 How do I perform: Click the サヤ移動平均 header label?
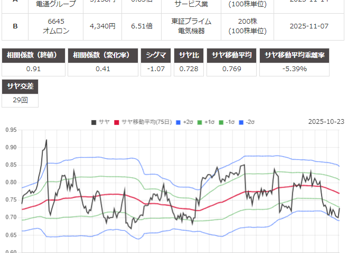coord(232,55)
